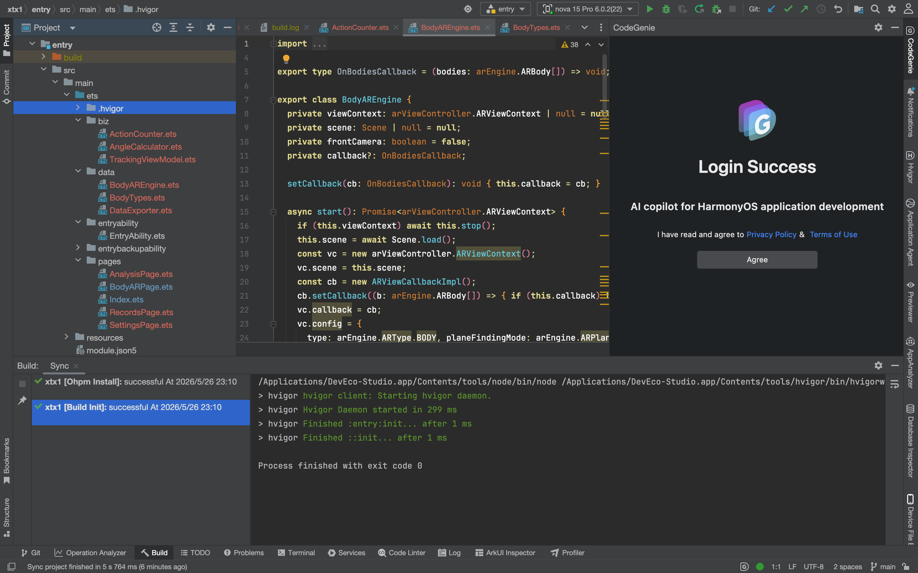Collapse the biz folder
The height and width of the screenshot is (573, 918).
click(78, 121)
